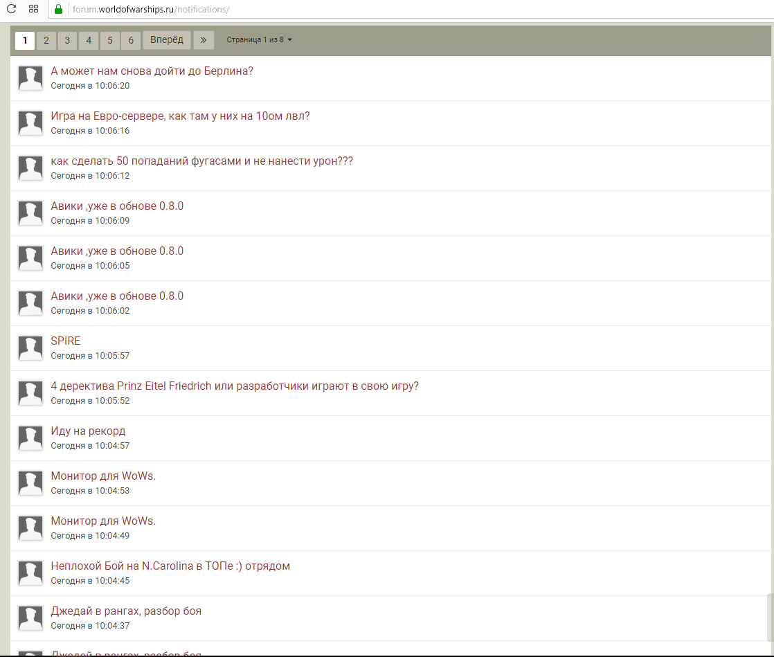The height and width of the screenshot is (657, 774).
Task: Jump to last page with double-arrow button
Action: pos(204,40)
